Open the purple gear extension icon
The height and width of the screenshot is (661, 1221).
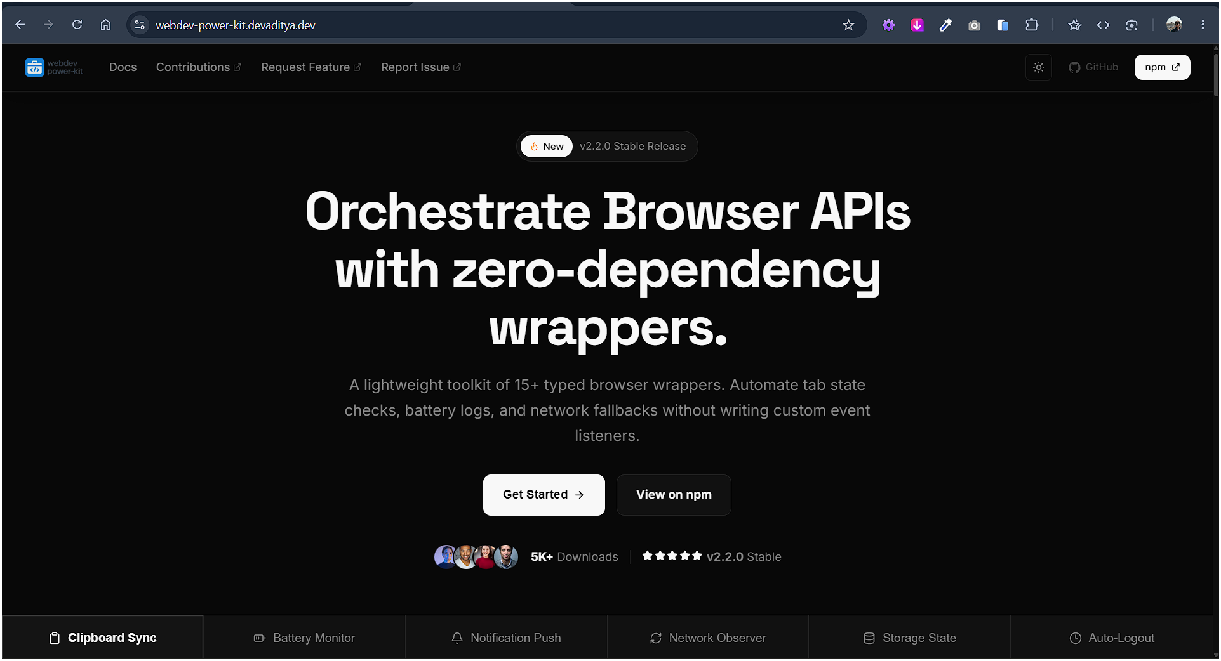click(x=888, y=25)
